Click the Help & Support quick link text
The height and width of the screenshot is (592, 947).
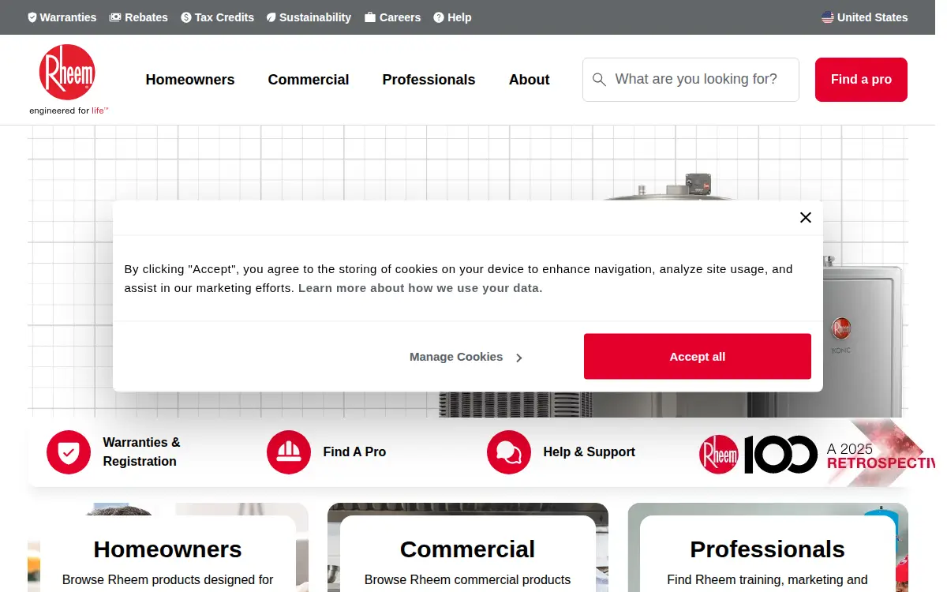(x=590, y=452)
